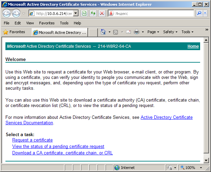Click the address bar showing 10.0.6.214

54,14
